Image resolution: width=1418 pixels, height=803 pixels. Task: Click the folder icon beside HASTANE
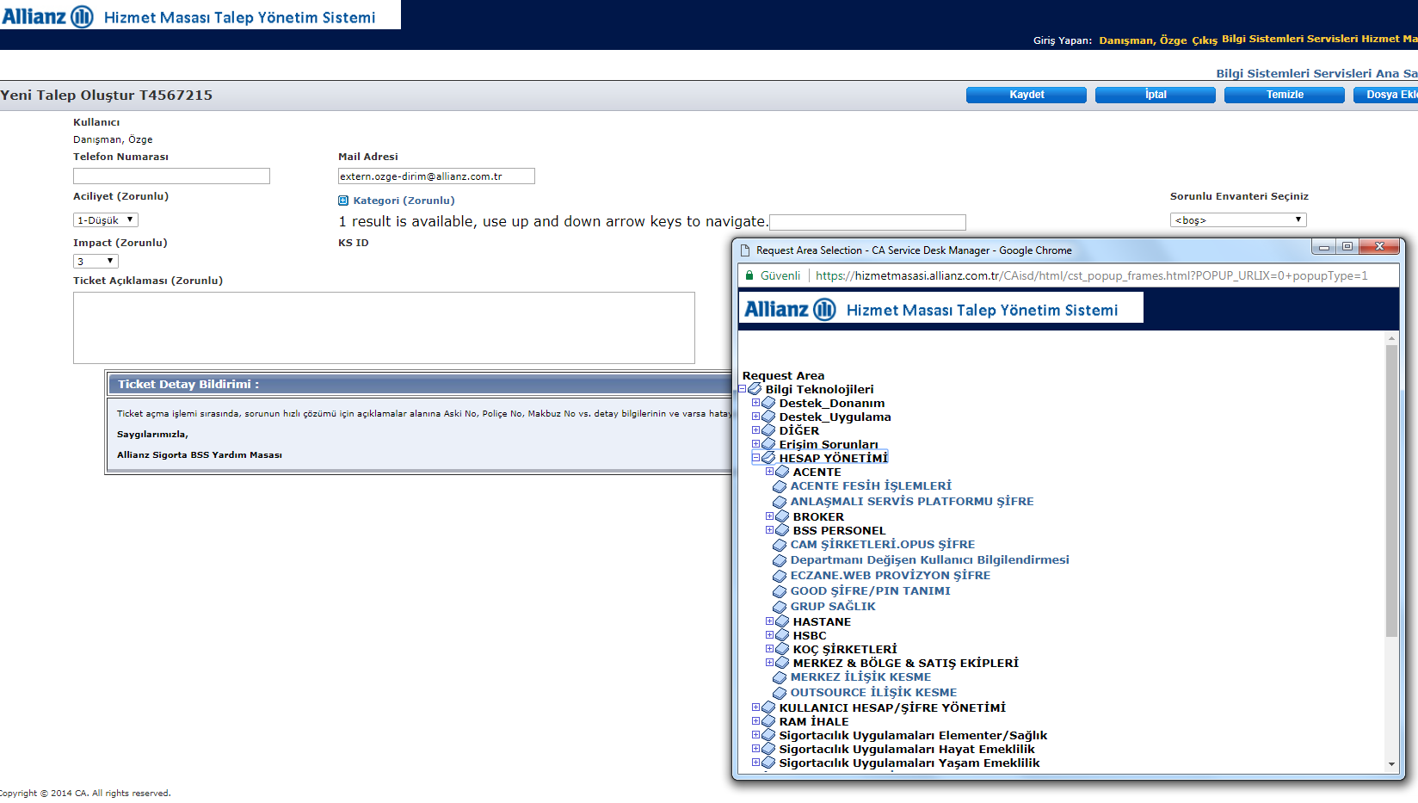[x=783, y=621]
